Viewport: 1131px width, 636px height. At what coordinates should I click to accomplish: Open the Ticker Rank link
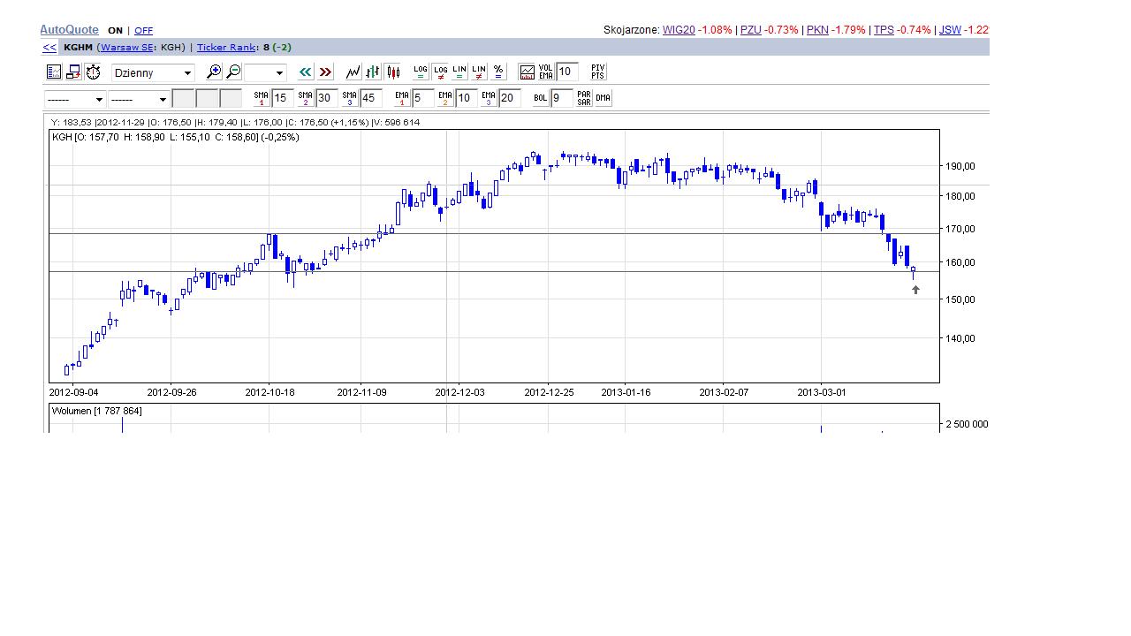tap(227, 48)
